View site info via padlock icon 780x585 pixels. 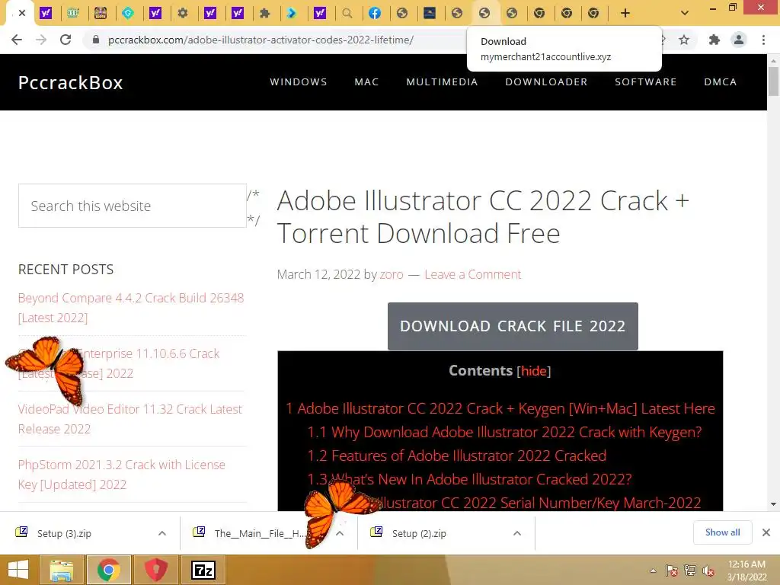point(96,40)
